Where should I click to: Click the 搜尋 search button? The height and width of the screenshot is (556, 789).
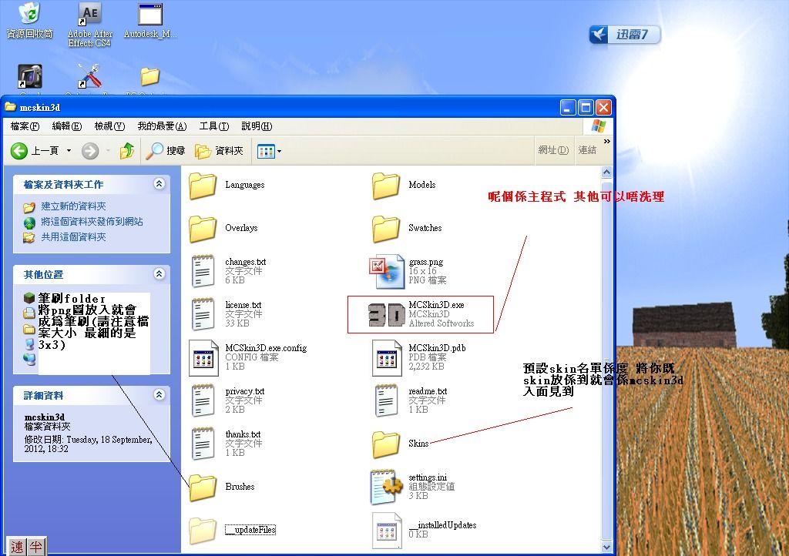point(167,151)
